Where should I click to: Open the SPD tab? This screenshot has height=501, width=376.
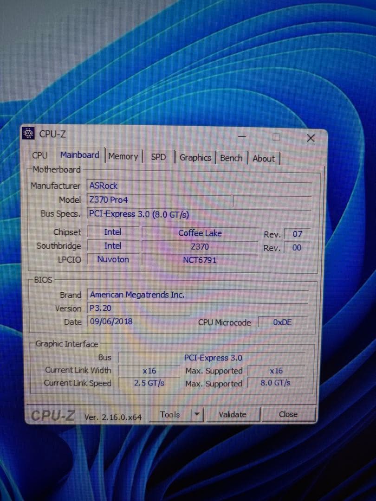pyautogui.click(x=158, y=157)
